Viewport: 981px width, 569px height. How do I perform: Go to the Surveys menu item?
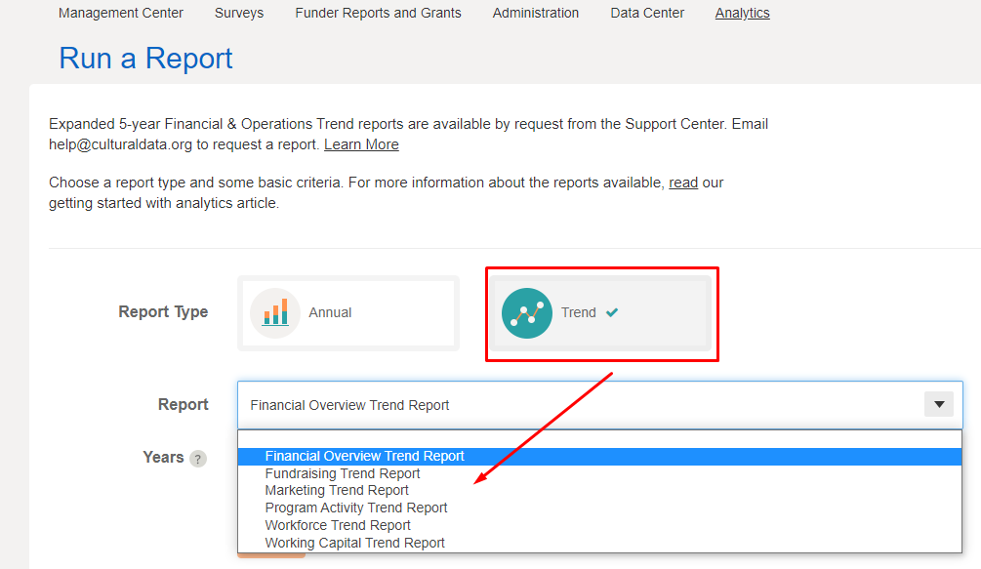(239, 13)
